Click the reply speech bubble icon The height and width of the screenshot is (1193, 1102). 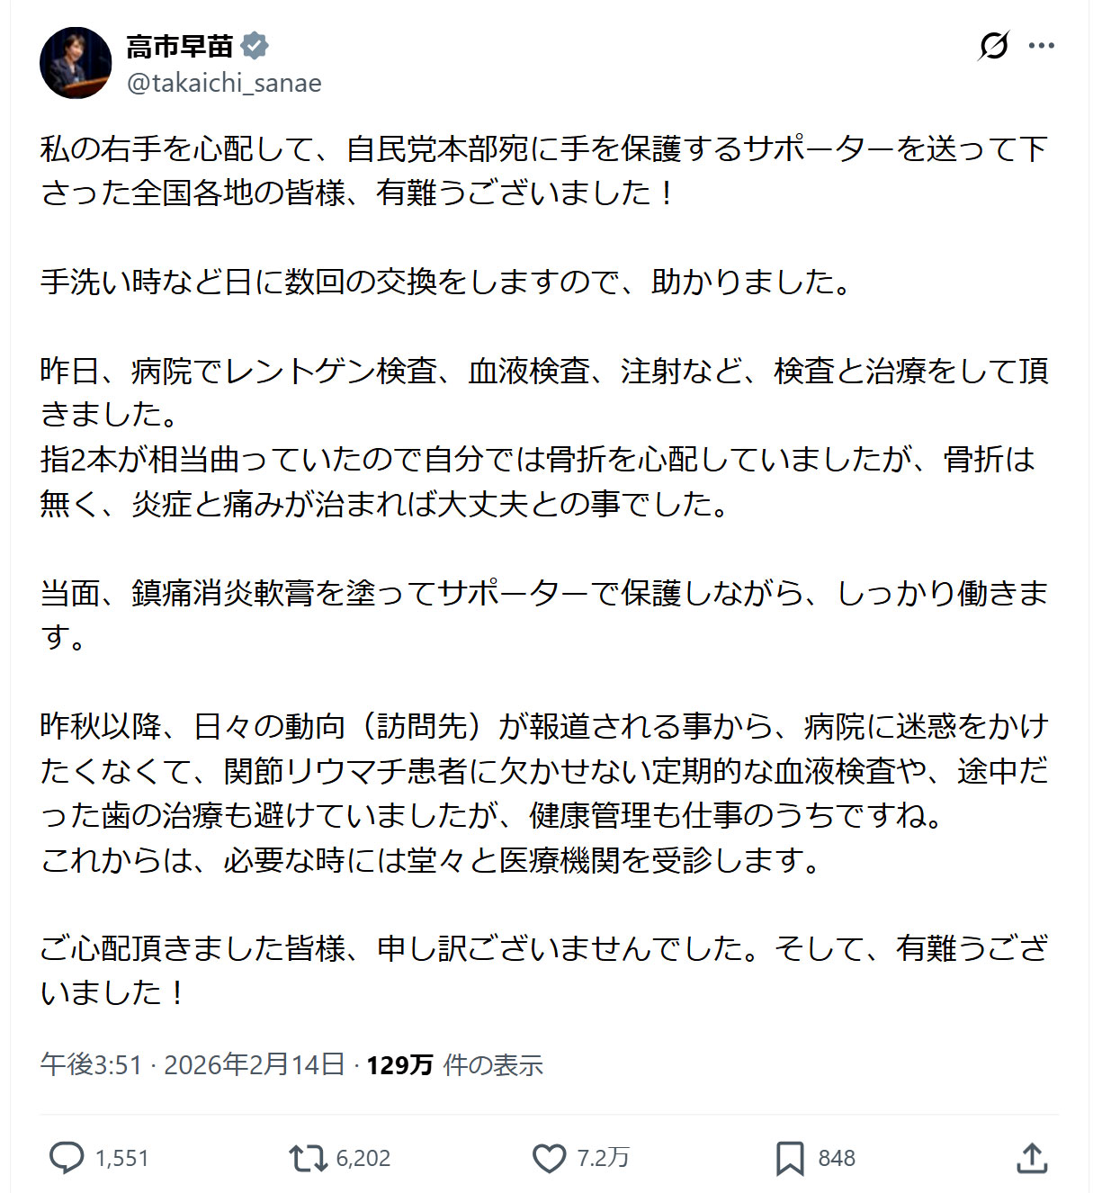coord(66,1158)
